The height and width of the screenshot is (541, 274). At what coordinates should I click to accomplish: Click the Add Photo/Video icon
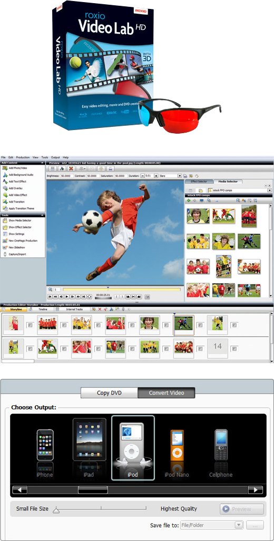5,168
